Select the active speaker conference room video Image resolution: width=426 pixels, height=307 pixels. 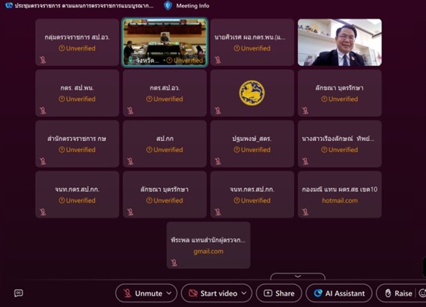[x=164, y=43]
